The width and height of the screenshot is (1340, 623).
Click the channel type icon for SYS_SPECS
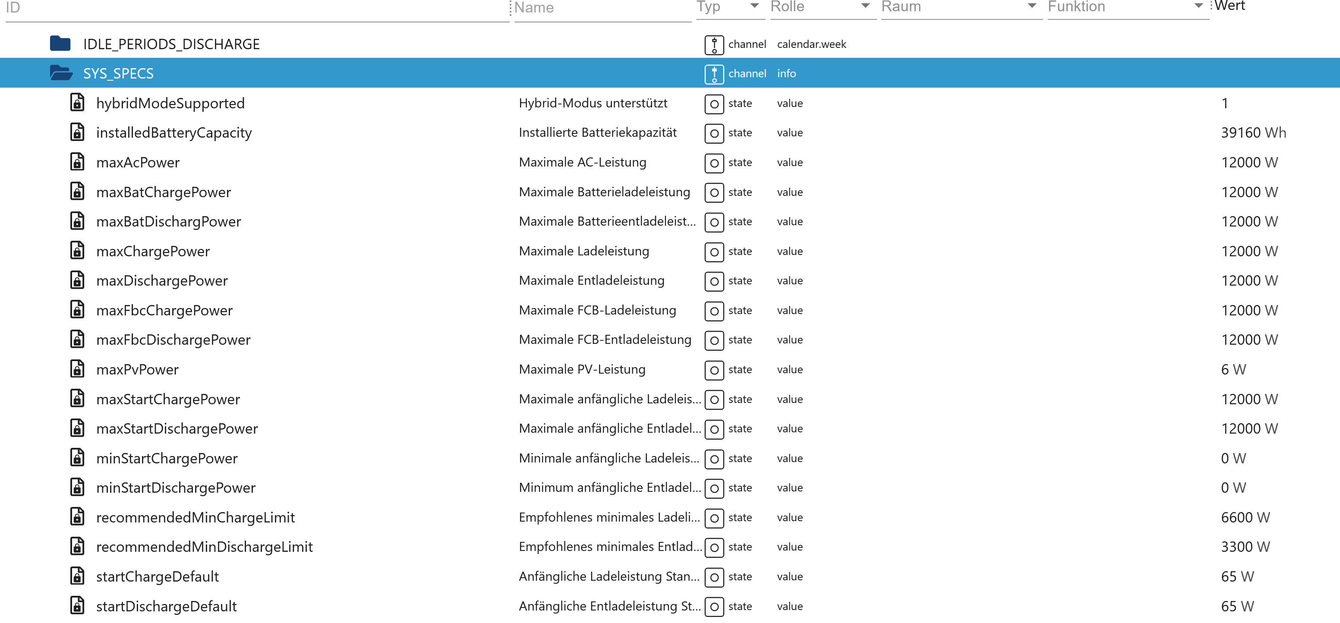click(714, 74)
